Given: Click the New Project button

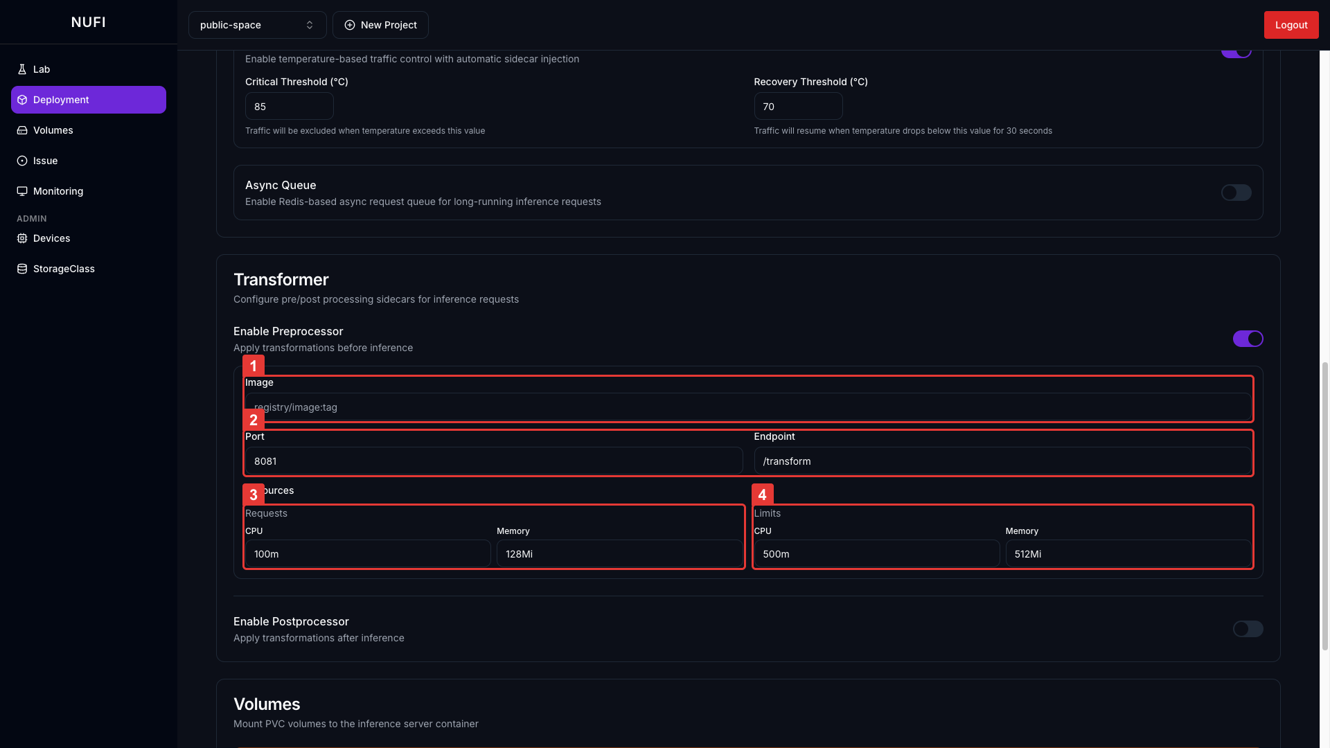Looking at the screenshot, I should (380, 25).
